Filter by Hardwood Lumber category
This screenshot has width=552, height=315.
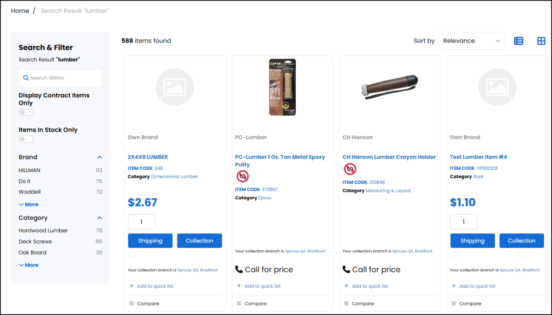pos(43,231)
